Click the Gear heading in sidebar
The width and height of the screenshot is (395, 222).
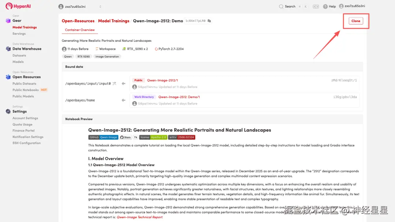click(17, 21)
